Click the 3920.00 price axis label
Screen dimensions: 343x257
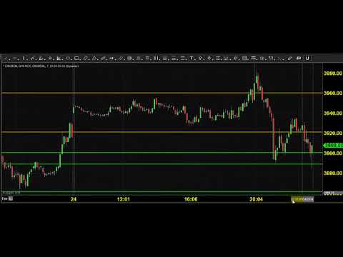pos(333,133)
